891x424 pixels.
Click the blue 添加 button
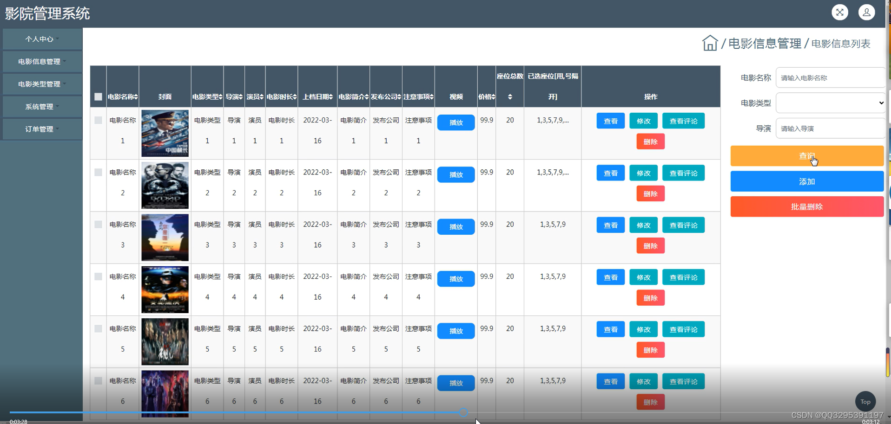pos(807,181)
